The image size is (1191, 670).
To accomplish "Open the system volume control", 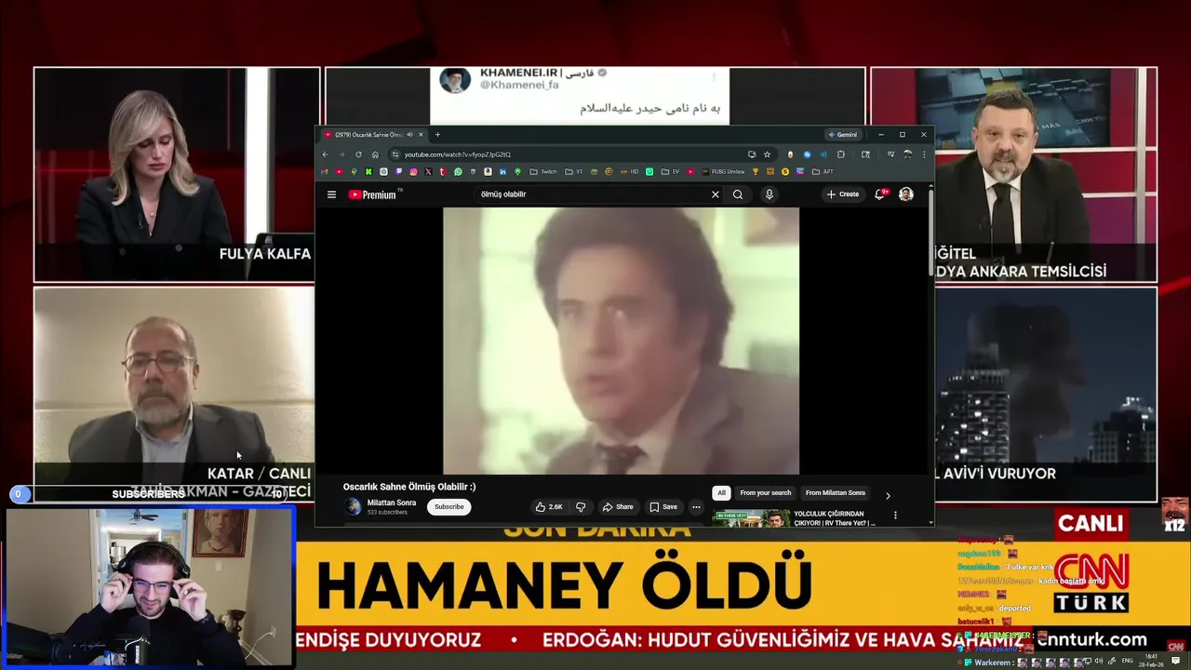I will (x=1098, y=661).
